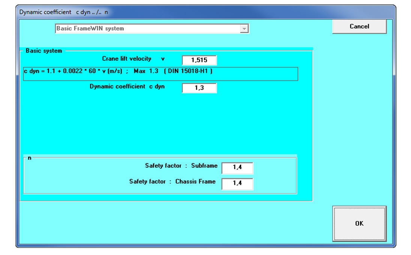
Task: Click the Crane lift velocity label
Action: pyautogui.click(x=126, y=59)
